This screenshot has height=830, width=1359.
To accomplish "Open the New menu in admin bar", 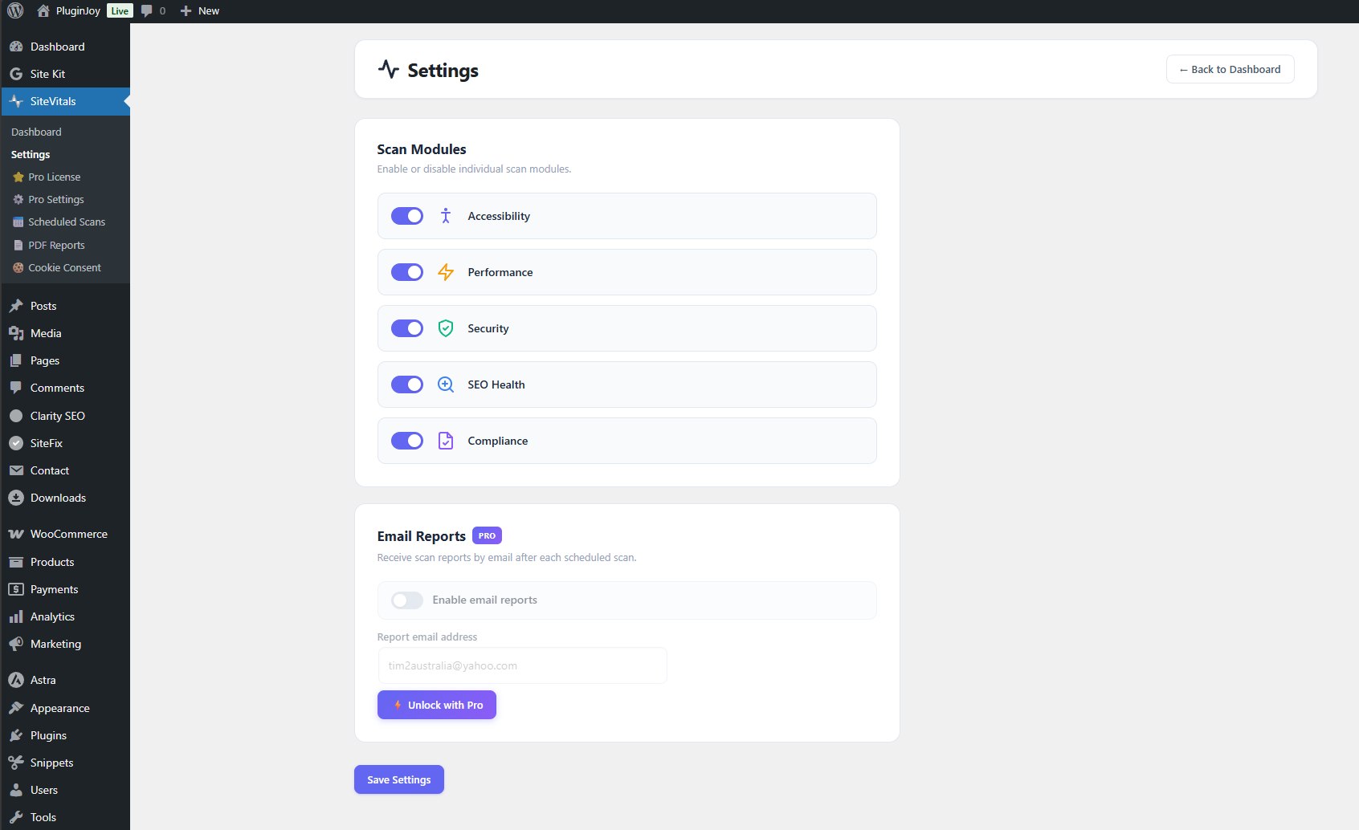I will (x=199, y=10).
